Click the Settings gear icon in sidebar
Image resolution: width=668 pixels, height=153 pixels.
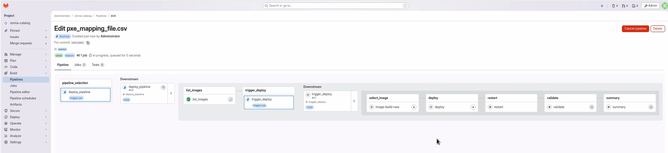(6, 142)
